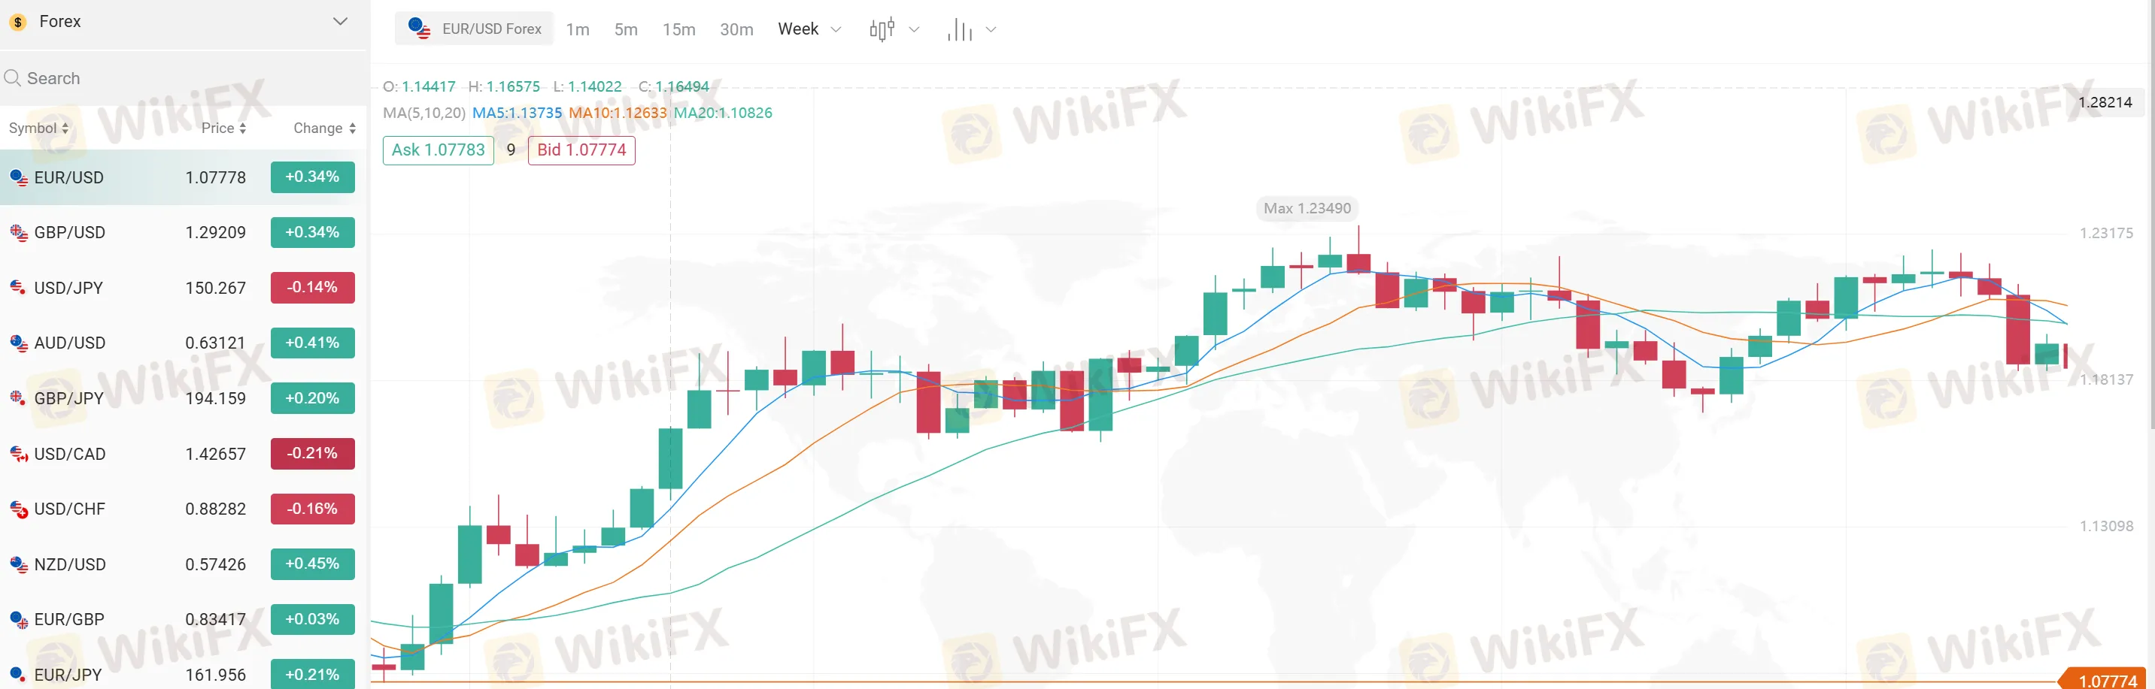This screenshot has height=689, width=2155.
Task: Click the Forex dollar coin icon
Action: pyautogui.click(x=17, y=22)
